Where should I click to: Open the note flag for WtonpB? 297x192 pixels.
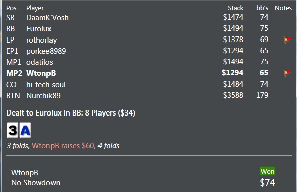click(287, 73)
